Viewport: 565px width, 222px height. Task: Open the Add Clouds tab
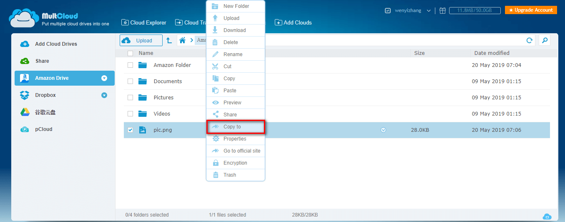click(x=293, y=22)
